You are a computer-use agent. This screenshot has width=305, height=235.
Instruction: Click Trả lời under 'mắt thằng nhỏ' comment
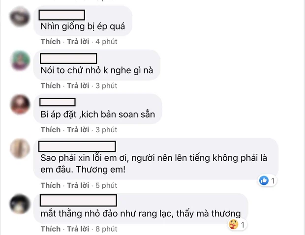(x=78, y=229)
